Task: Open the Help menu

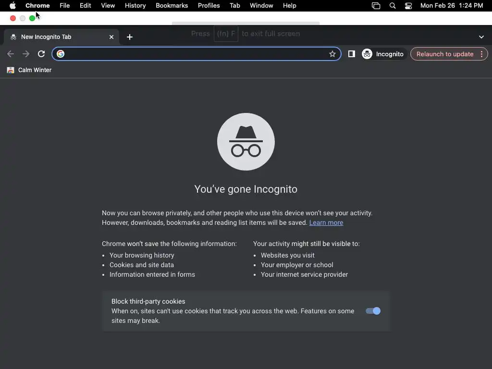Action: pos(289,6)
